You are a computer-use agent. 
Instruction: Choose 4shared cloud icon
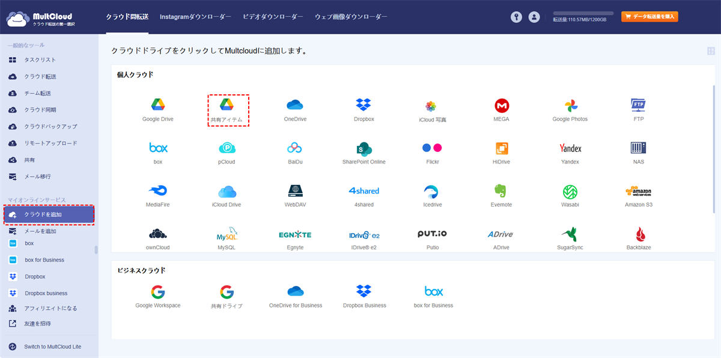point(364,191)
